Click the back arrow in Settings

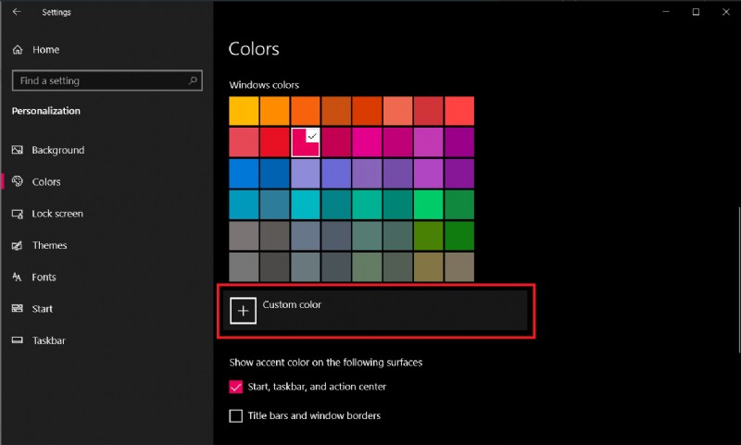coord(17,12)
